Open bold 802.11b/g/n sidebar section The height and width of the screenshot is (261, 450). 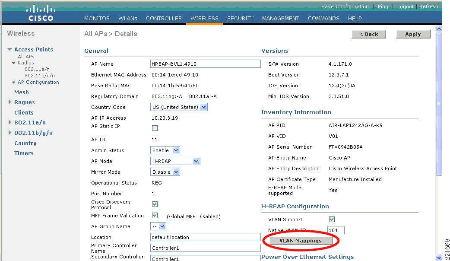click(x=33, y=133)
